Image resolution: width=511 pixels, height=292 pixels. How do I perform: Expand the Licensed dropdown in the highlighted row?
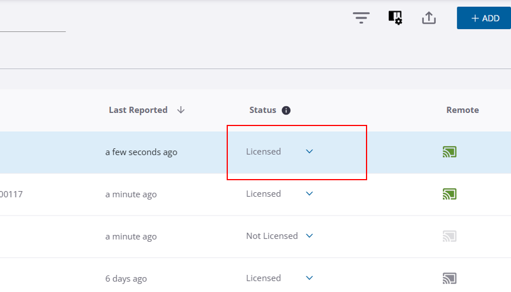click(x=309, y=152)
